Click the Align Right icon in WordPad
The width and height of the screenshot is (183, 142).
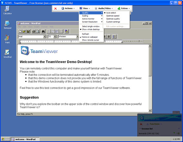pyautogui.click(x=109, y=37)
